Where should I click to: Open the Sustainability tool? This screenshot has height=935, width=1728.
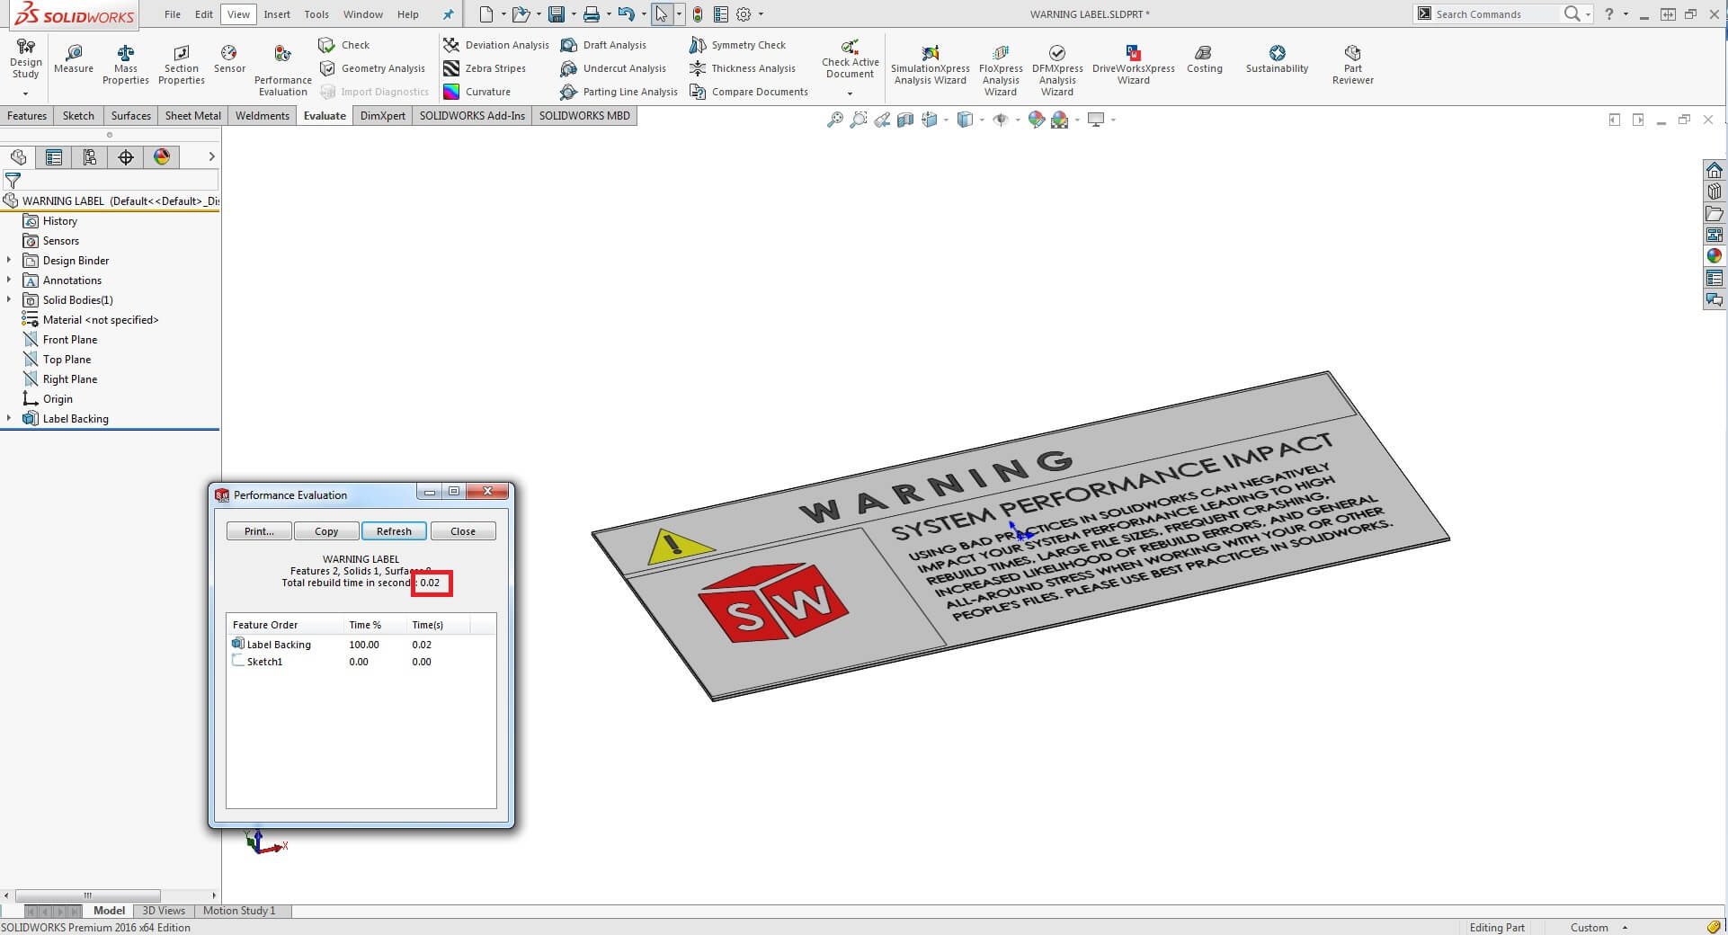[x=1276, y=59]
